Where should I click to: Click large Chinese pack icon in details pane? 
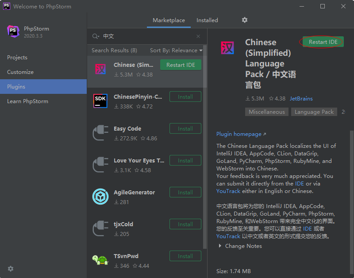coord(227,48)
